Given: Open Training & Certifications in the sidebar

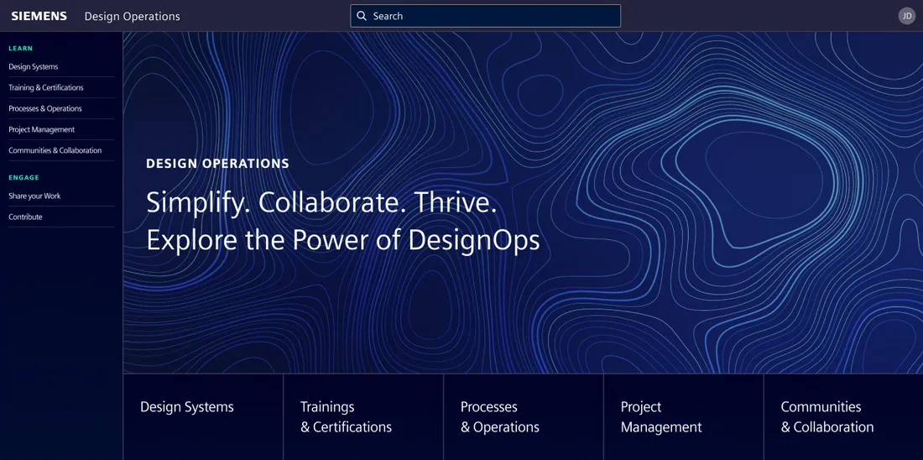Looking at the screenshot, I should [x=61, y=88].
